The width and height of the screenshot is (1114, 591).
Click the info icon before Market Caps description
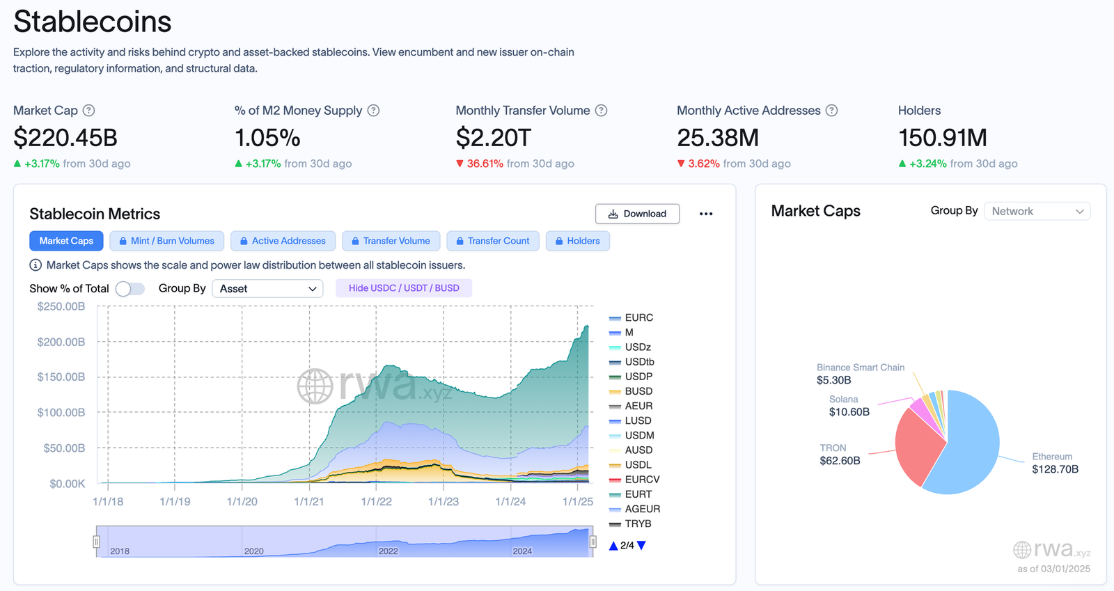click(36, 265)
